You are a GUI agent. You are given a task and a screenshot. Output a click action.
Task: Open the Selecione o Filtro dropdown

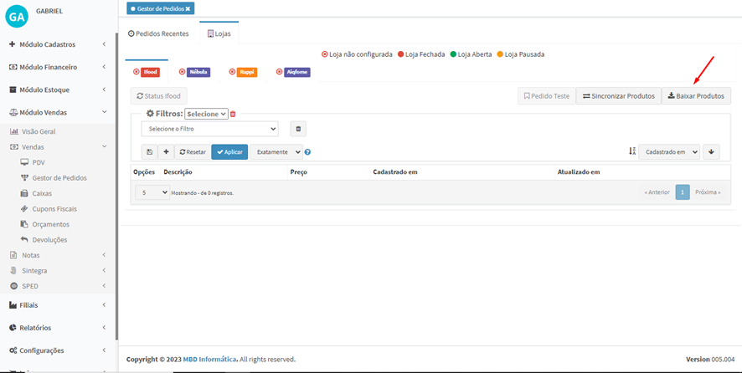pos(209,129)
